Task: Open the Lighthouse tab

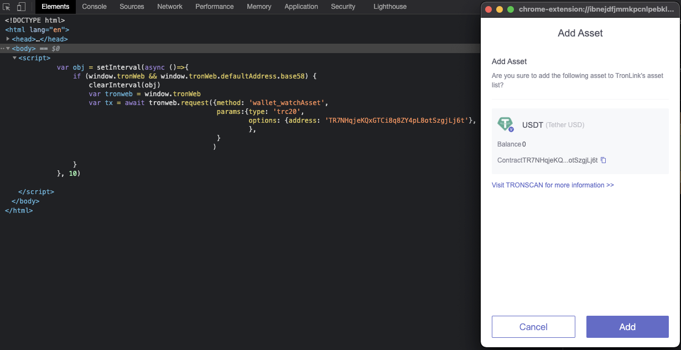Action: click(x=390, y=7)
